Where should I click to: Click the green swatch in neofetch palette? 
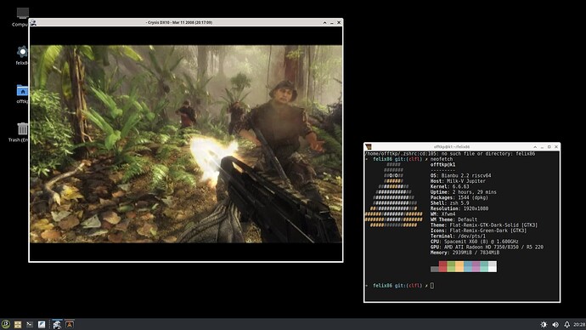point(451,266)
